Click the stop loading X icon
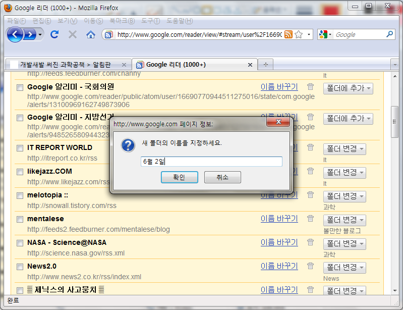403x310 pixels. (73, 34)
